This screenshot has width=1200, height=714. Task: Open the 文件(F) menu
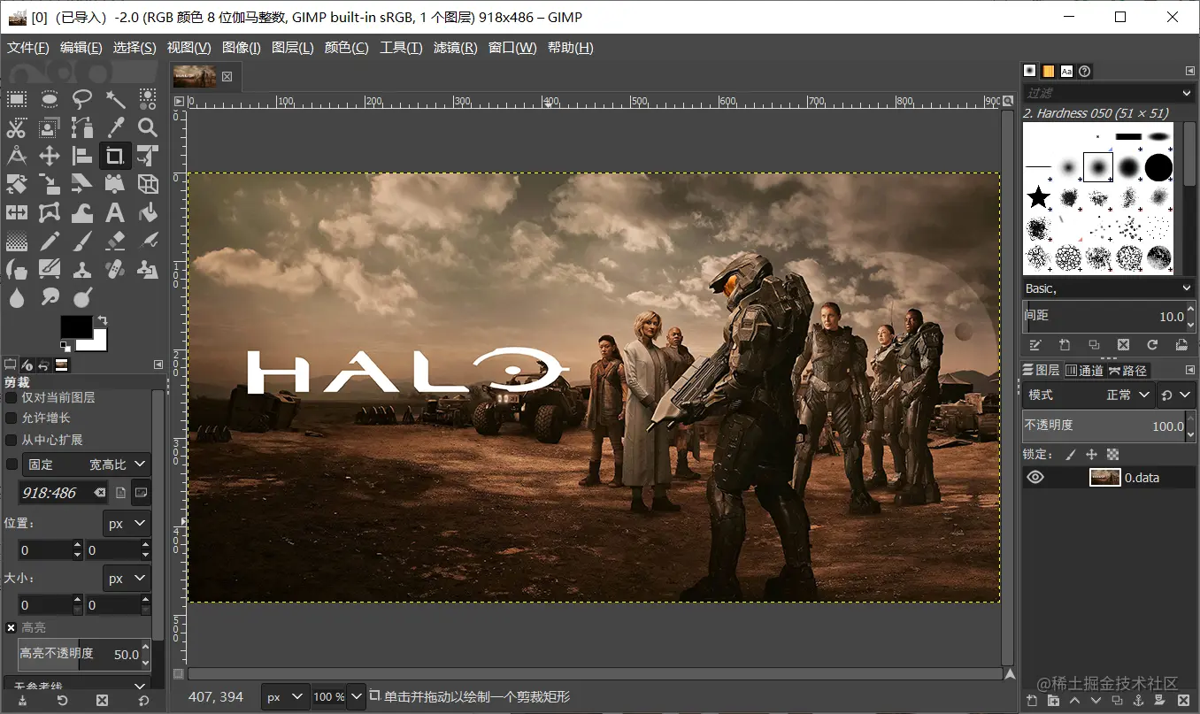[x=28, y=48]
